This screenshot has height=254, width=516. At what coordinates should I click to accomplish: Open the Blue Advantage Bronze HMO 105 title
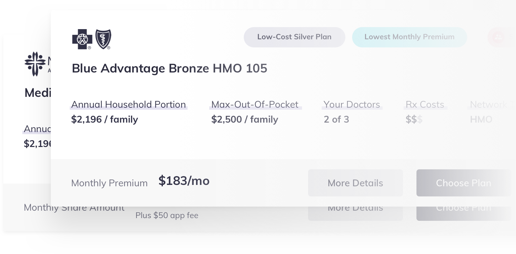pos(170,68)
